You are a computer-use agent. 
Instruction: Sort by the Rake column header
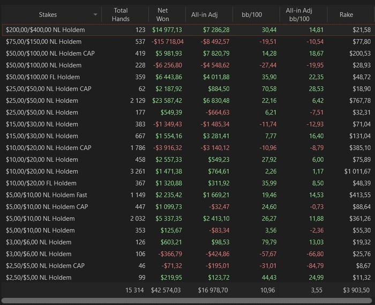(346, 14)
